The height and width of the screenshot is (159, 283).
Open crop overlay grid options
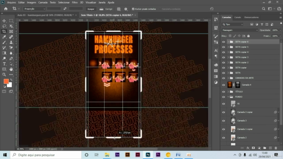point(119,9)
